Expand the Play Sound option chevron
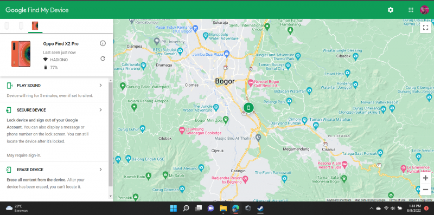Viewport: 434px width, 215px height. tap(101, 86)
